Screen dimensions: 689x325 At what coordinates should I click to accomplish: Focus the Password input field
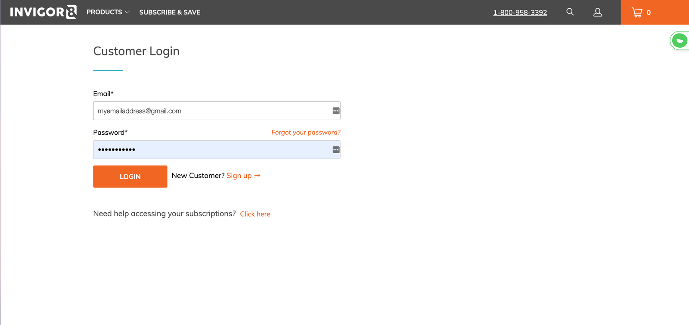[x=211, y=150]
